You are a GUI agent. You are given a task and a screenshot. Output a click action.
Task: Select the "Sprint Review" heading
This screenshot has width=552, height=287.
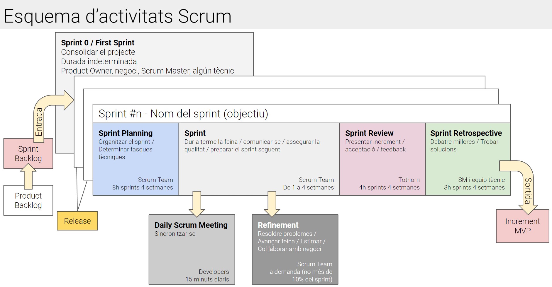[369, 133]
